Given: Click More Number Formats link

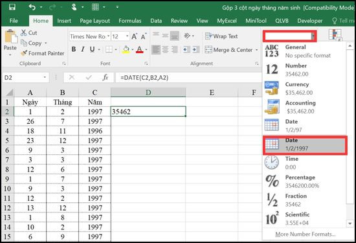Looking at the screenshot, I should (305, 234).
